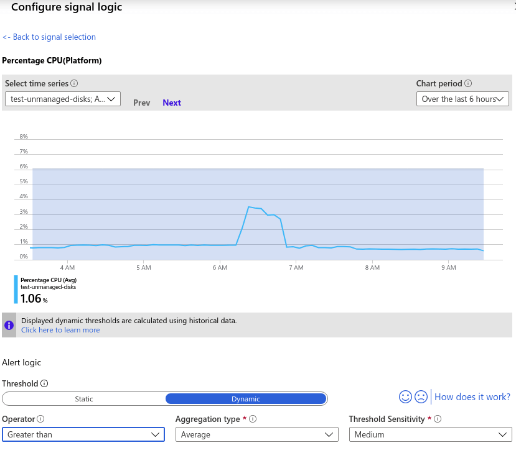
Task: Click the info icon next to Operator
Action: 39,419
